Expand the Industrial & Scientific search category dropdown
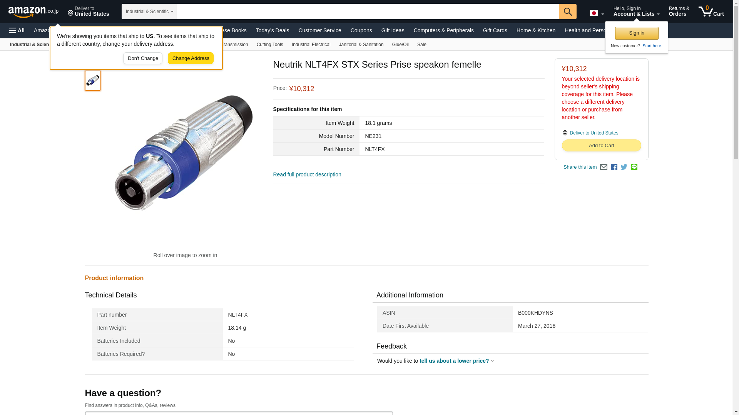 click(149, 12)
